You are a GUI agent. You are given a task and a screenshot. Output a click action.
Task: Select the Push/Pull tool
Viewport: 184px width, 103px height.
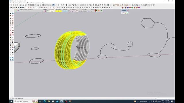[13, 30]
